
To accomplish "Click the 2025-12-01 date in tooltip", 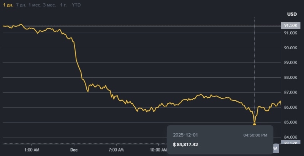I will (185, 135).
